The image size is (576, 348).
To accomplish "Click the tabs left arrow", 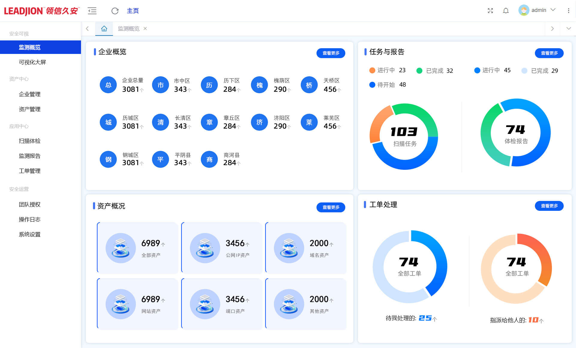I will [x=88, y=28].
